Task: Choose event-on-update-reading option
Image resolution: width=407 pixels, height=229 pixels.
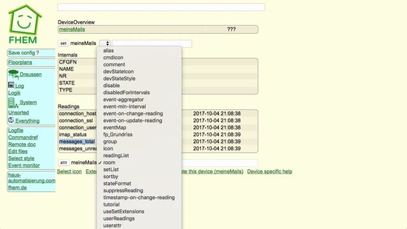Action: point(133,121)
